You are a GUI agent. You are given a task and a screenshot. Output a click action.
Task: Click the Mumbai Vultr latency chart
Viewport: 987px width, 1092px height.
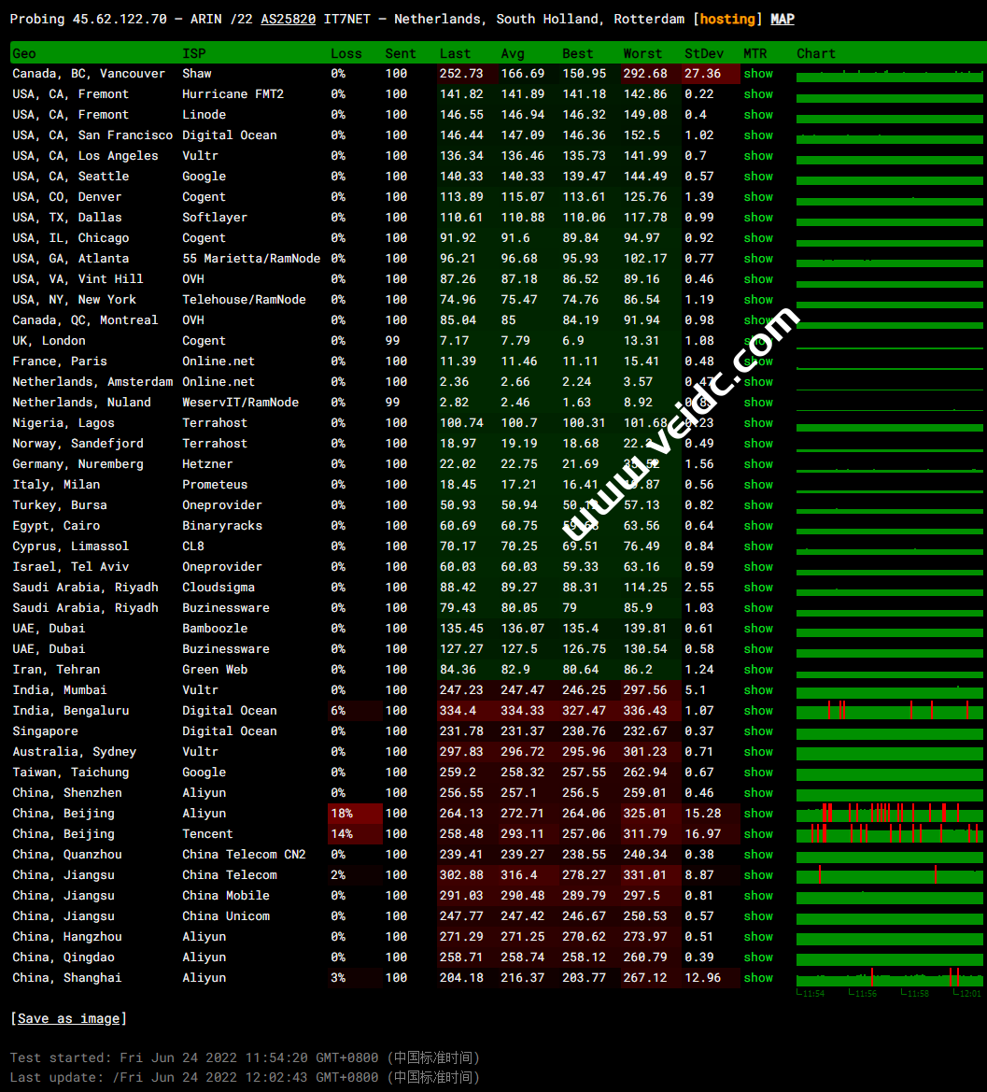click(889, 690)
